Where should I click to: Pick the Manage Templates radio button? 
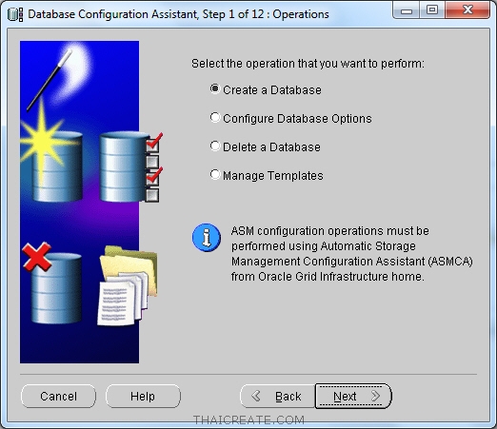[215, 175]
